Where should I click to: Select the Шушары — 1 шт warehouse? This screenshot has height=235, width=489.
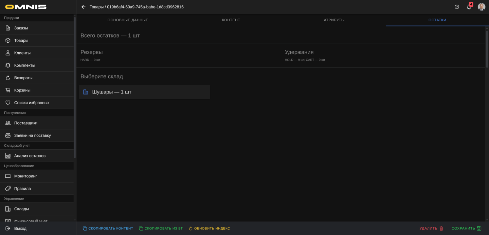tap(144, 92)
